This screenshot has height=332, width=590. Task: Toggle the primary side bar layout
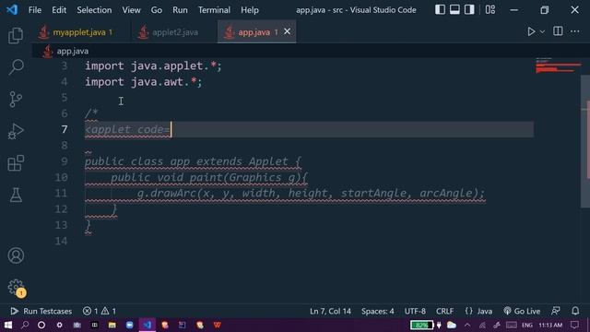point(440,10)
